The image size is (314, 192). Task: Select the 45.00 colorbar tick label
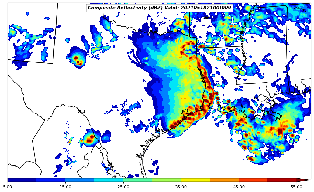(x=239, y=187)
